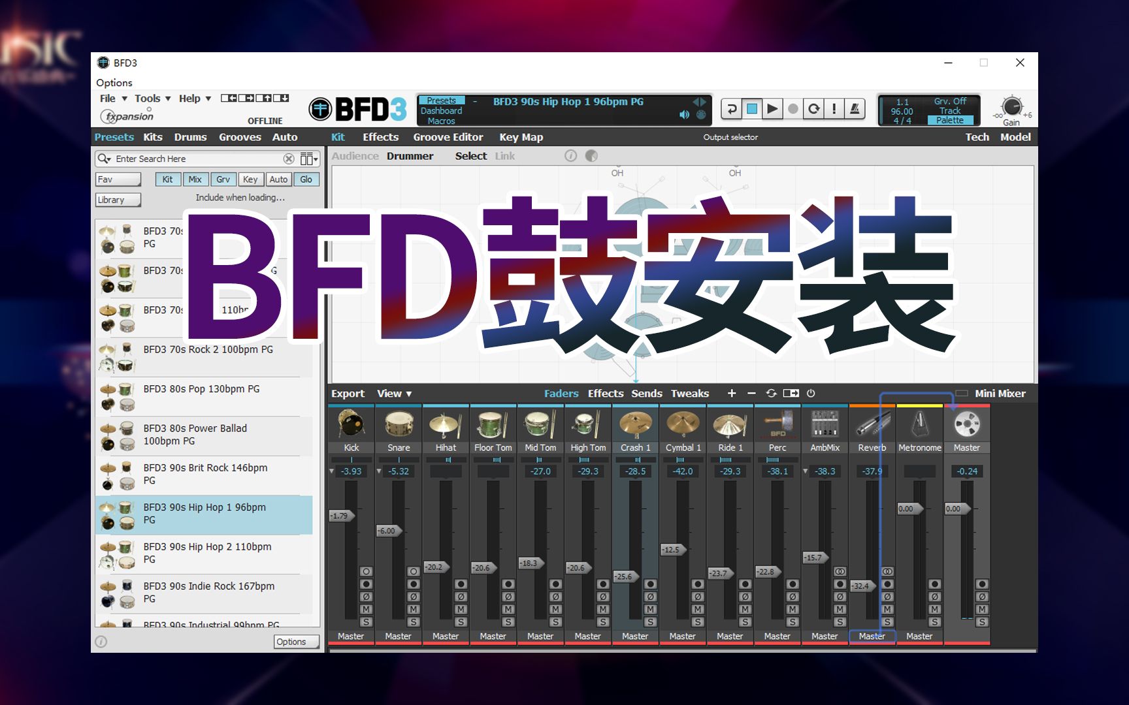
Task: Click the mixer refresh arrows icon
Action: click(771, 393)
